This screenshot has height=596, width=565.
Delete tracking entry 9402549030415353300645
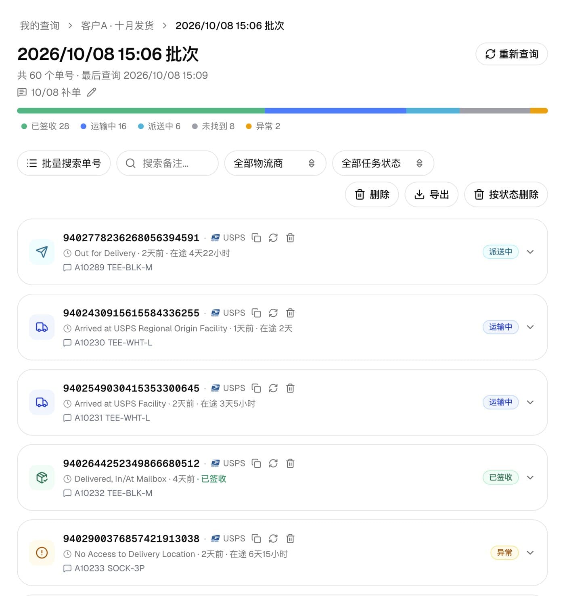point(290,388)
